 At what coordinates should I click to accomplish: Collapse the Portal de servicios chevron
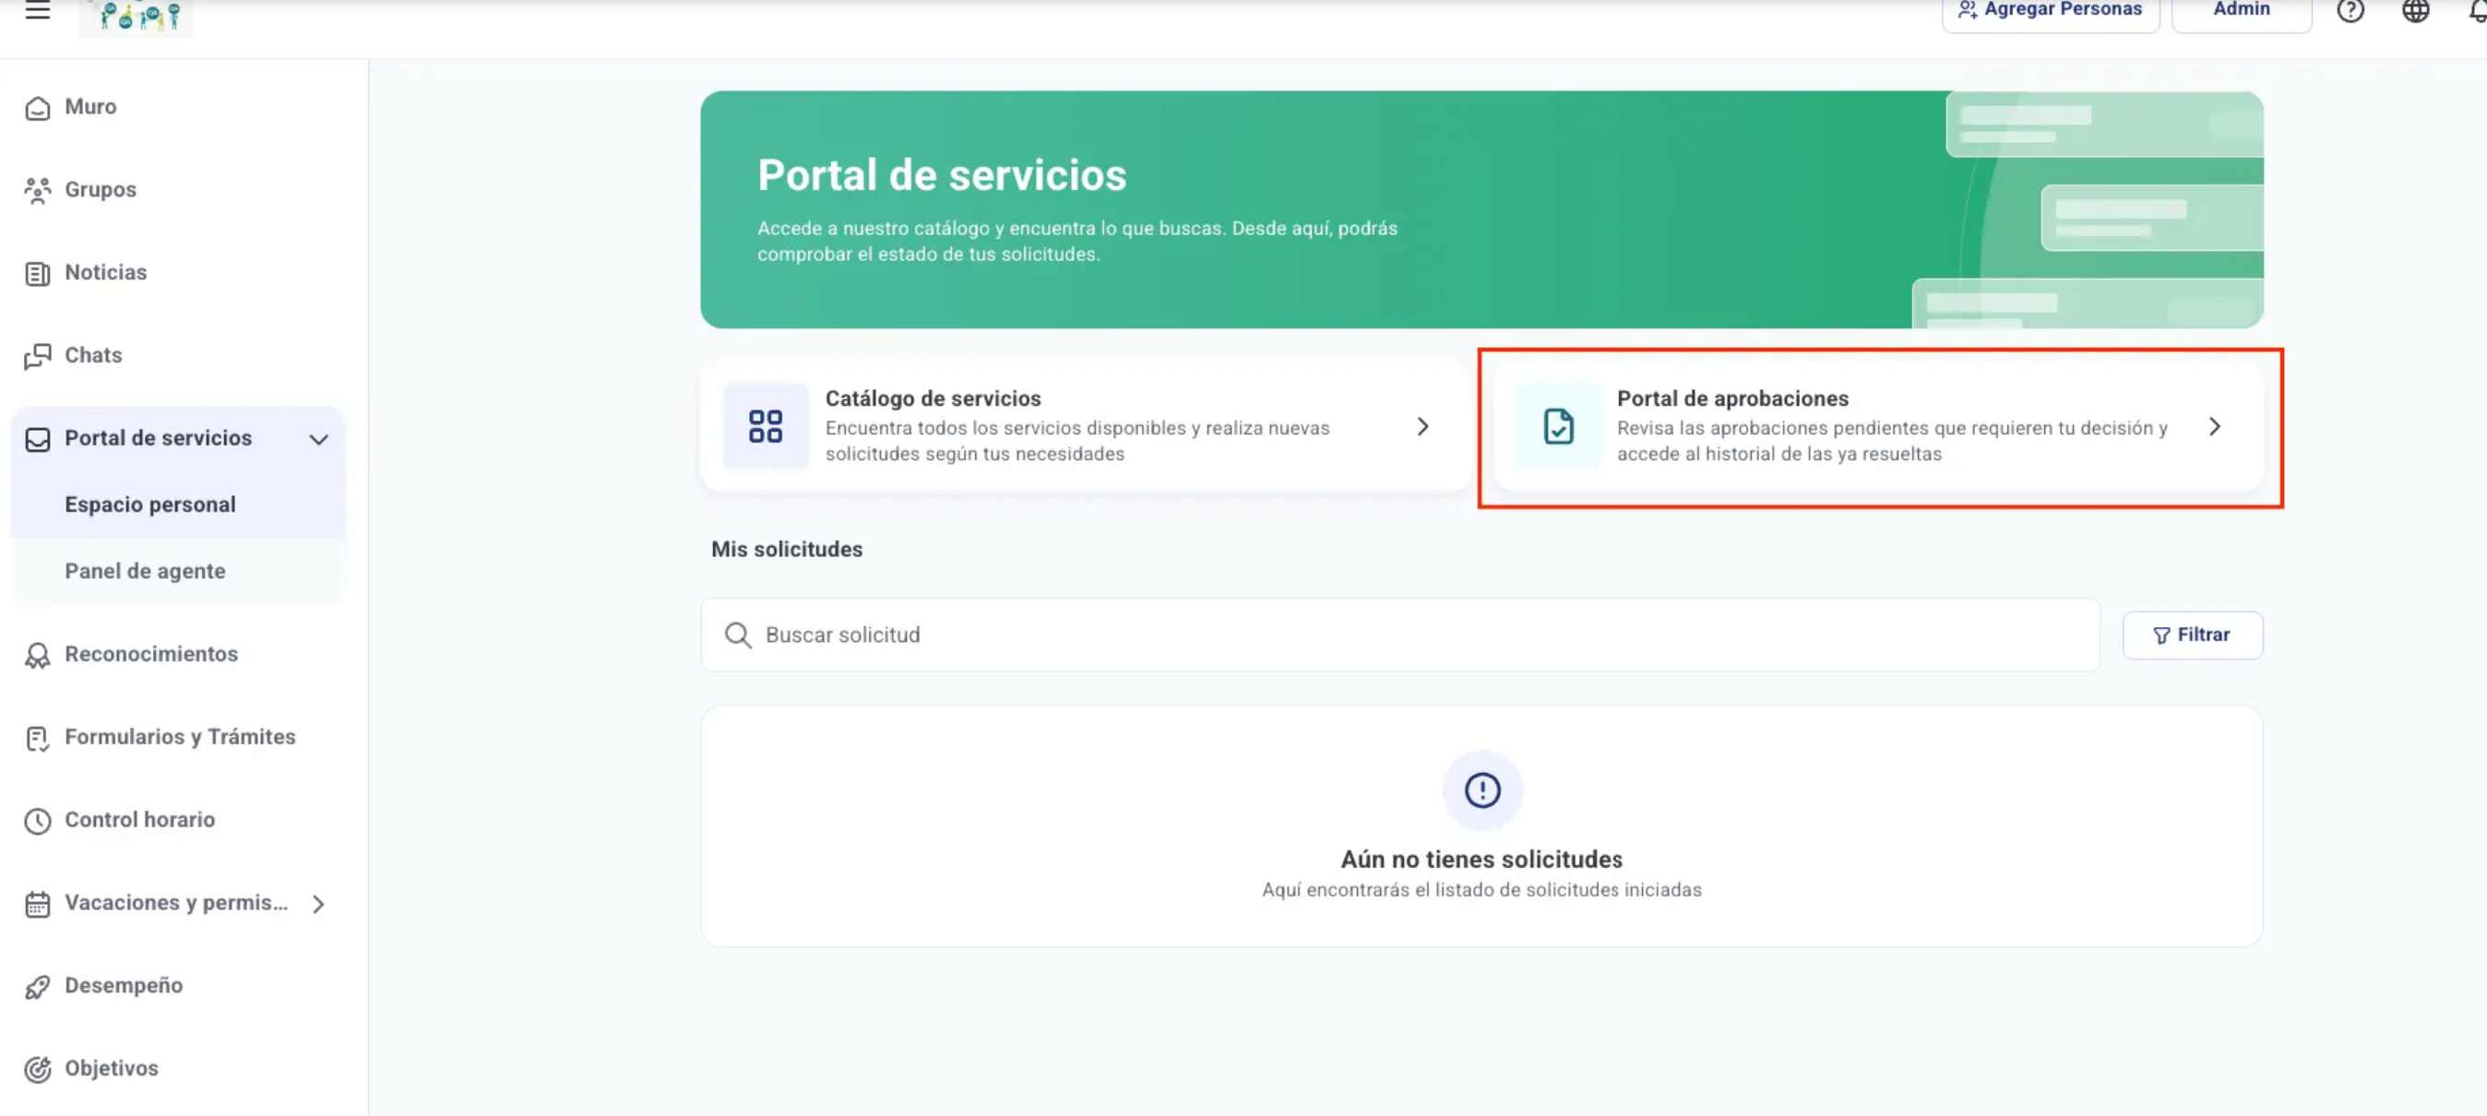pos(318,439)
